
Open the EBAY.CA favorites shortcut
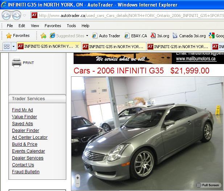click(x=136, y=36)
